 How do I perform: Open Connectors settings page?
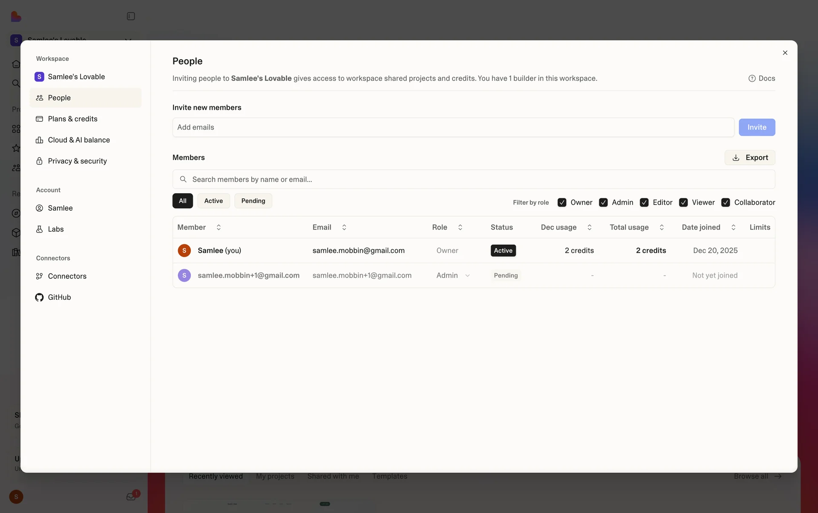(x=67, y=276)
